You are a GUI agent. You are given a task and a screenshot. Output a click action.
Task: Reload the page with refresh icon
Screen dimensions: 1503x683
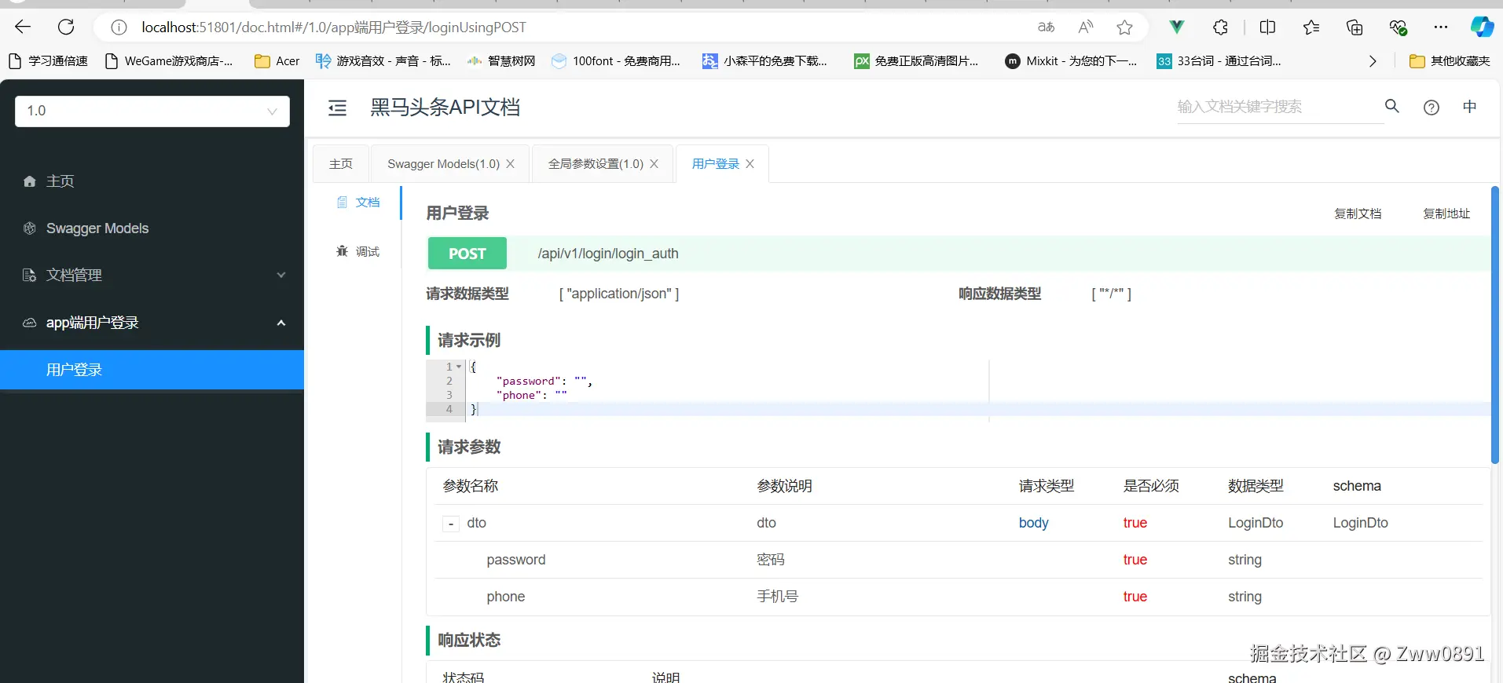click(66, 27)
